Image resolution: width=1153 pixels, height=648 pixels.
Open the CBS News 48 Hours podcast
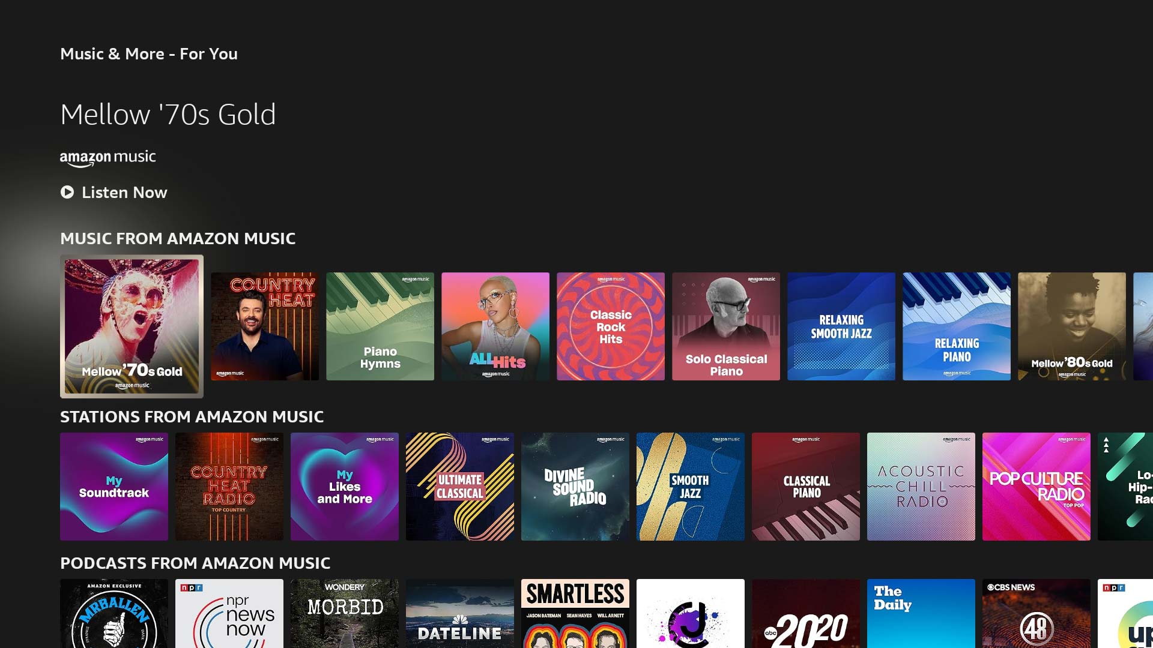pos(1036,613)
